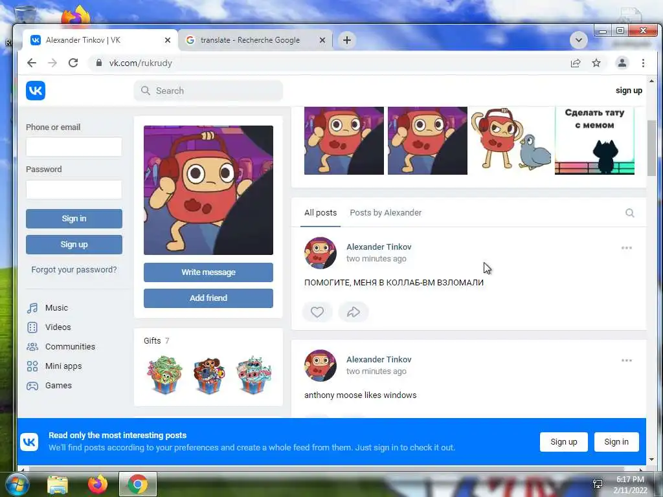This screenshot has height=497, width=663.
Task: Click the Sign up button under Sign in
Action: 74,244
